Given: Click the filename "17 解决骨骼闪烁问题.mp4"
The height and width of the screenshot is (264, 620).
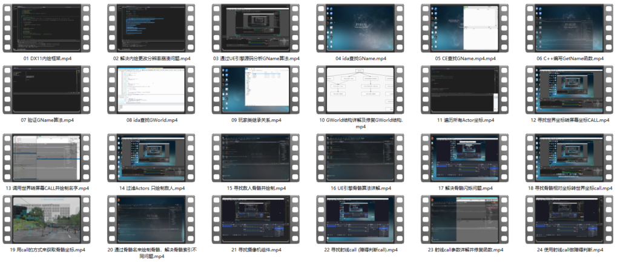Looking at the screenshot, I should point(466,188).
